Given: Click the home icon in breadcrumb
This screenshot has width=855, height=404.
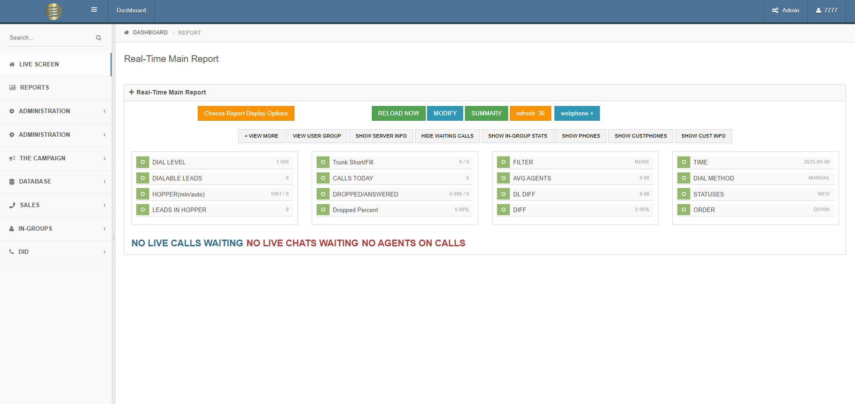Looking at the screenshot, I should pos(127,33).
